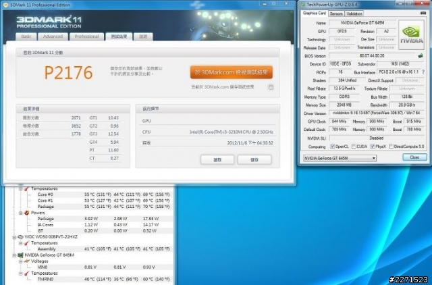The height and width of the screenshot is (285, 432).
Task: Select the GT power row showing 0.20 W
Action: pos(103,231)
